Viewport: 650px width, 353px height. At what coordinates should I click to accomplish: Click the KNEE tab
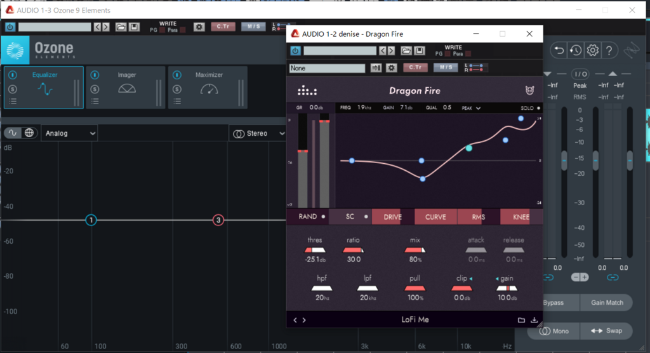coord(521,217)
